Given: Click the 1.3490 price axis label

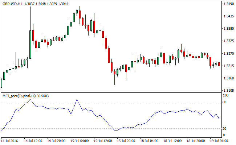Looking at the screenshot, I should [228, 4].
